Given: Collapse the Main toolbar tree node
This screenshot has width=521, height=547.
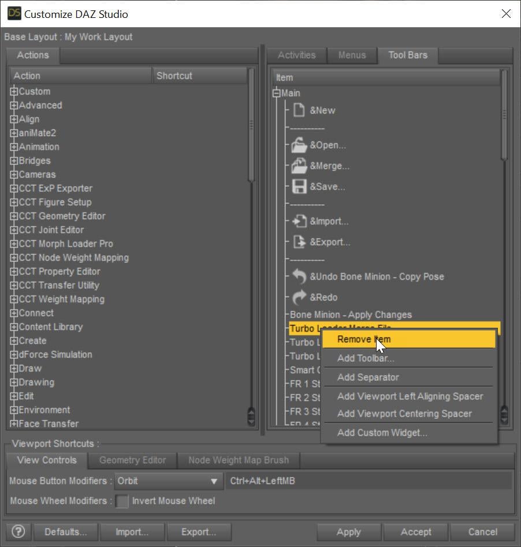Looking at the screenshot, I should 277,93.
